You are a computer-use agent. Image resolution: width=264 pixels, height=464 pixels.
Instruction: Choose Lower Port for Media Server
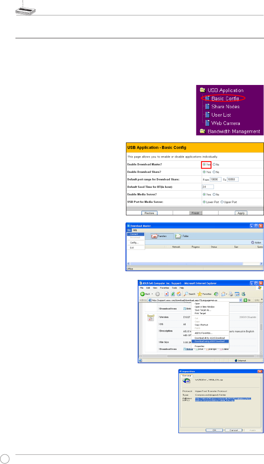click(x=204, y=202)
